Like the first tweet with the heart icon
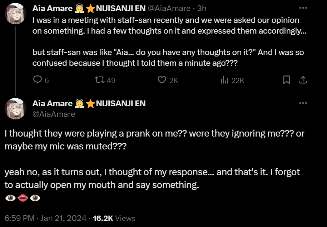327x227 pixels. [x=162, y=80]
